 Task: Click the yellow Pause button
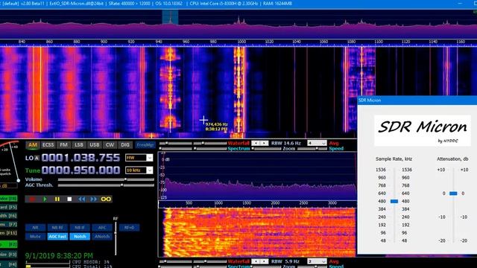click(57, 199)
